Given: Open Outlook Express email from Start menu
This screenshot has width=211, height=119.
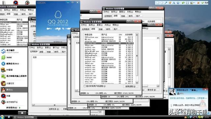Looking at the screenshot, I should (x=14, y=51).
